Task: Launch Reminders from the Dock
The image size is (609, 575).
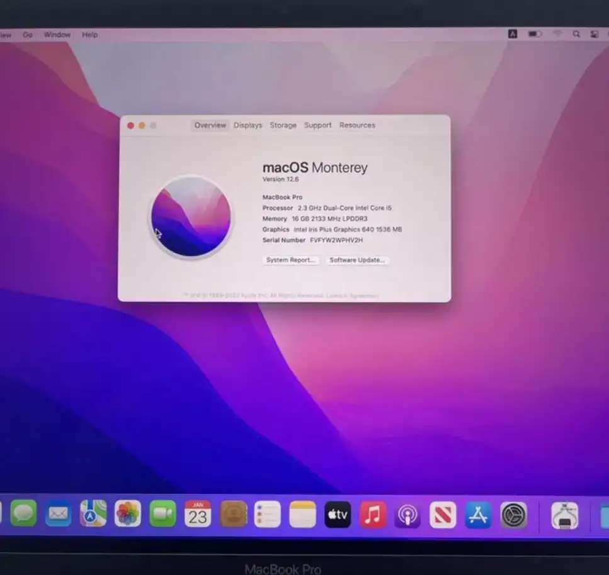Action: point(268,514)
